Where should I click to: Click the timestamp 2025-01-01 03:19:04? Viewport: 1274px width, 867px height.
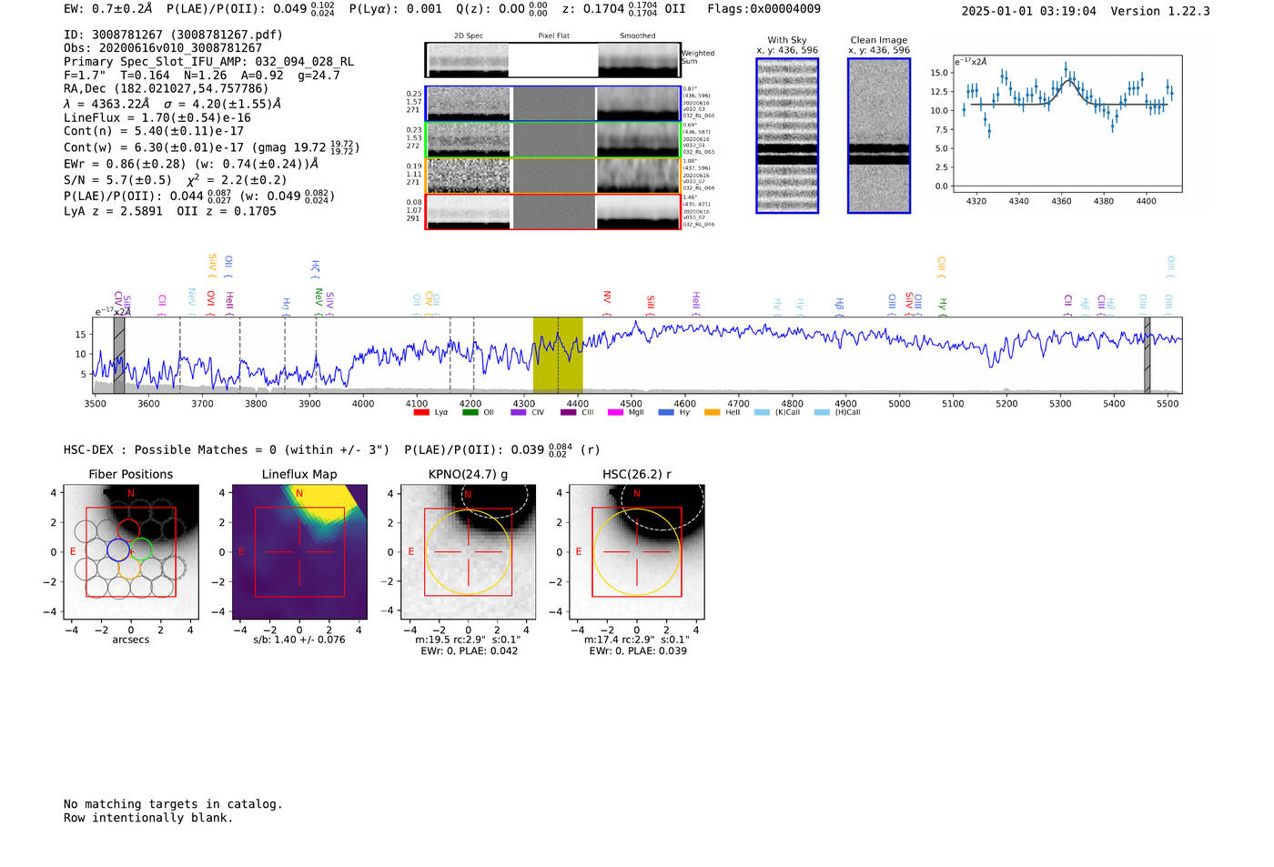(x=1028, y=11)
